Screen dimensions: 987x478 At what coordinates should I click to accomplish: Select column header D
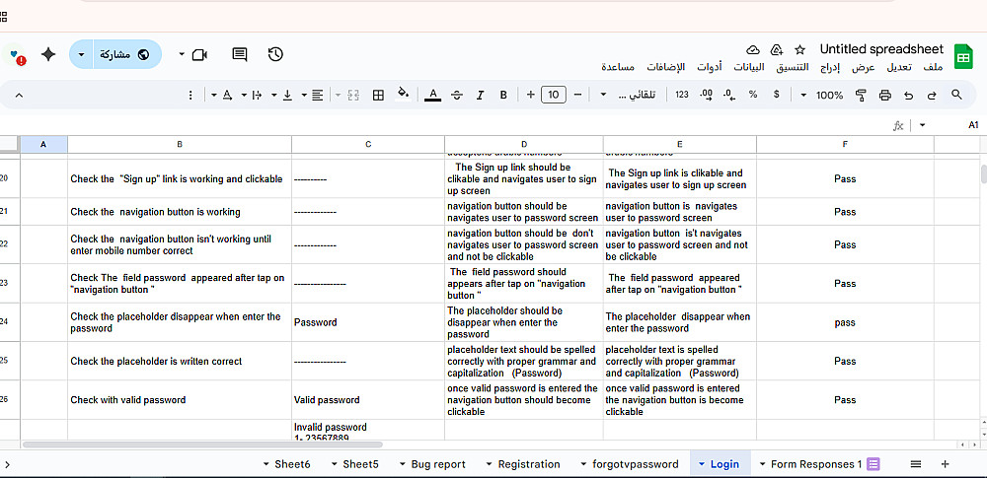(x=524, y=145)
